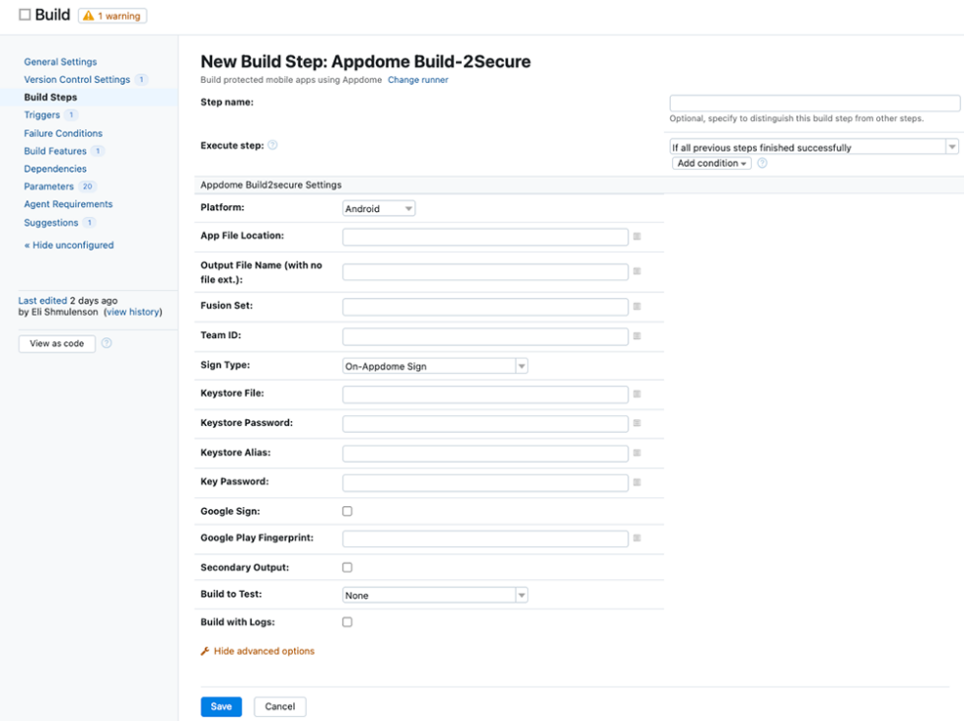Click parameter icon next to Keystore File field

coord(636,395)
